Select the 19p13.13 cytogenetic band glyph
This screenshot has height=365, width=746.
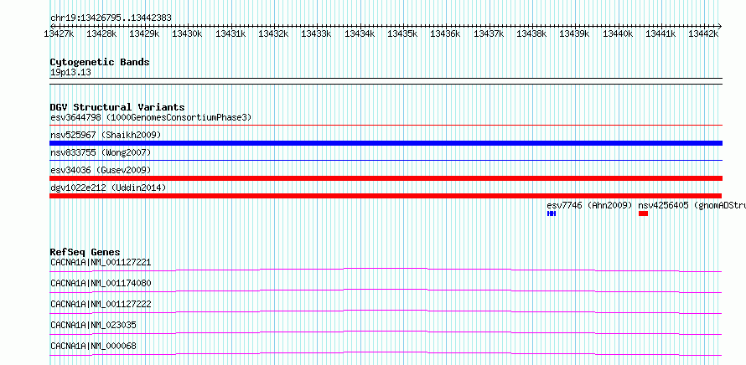point(386,81)
